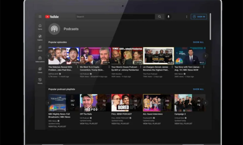Open Top Story with Tom Llamas thumbnail
Viewport: 243px width, 145px height.
click(x=190, y=56)
